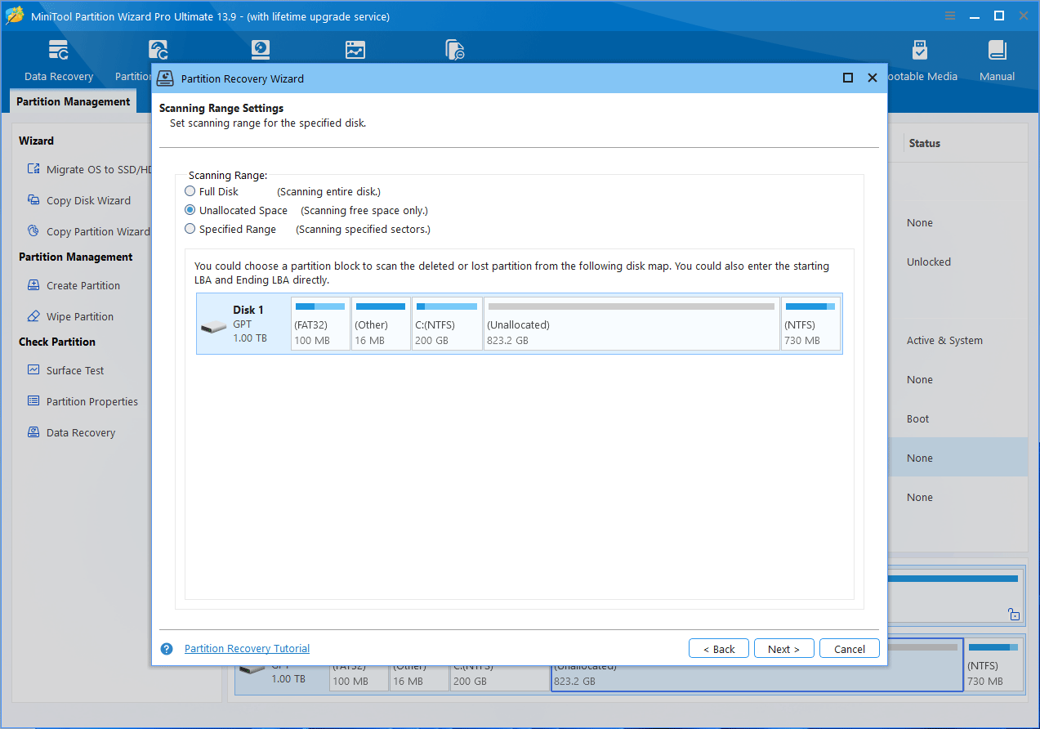Image resolution: width=1040 pixels, height=729 pixels.
Task: Choose Wipe Partition in sidebar
Action: [x=80, y=316]
